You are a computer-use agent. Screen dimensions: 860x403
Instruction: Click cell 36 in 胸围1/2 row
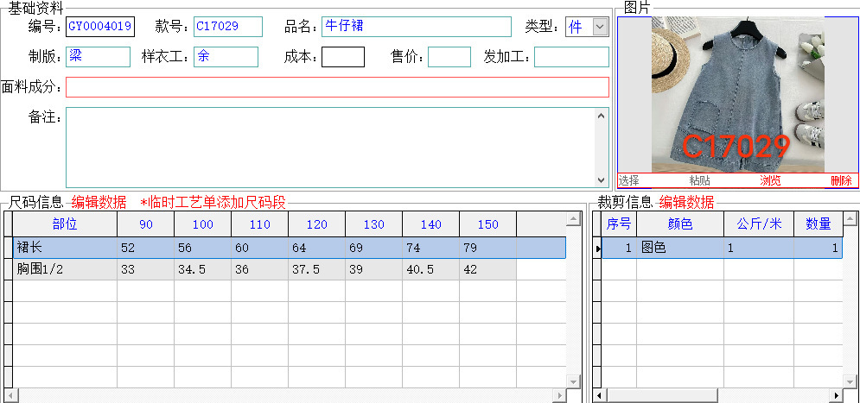click(260, 269)
